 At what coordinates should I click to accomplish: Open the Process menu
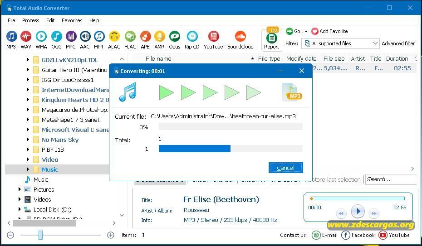click(31, 20)
